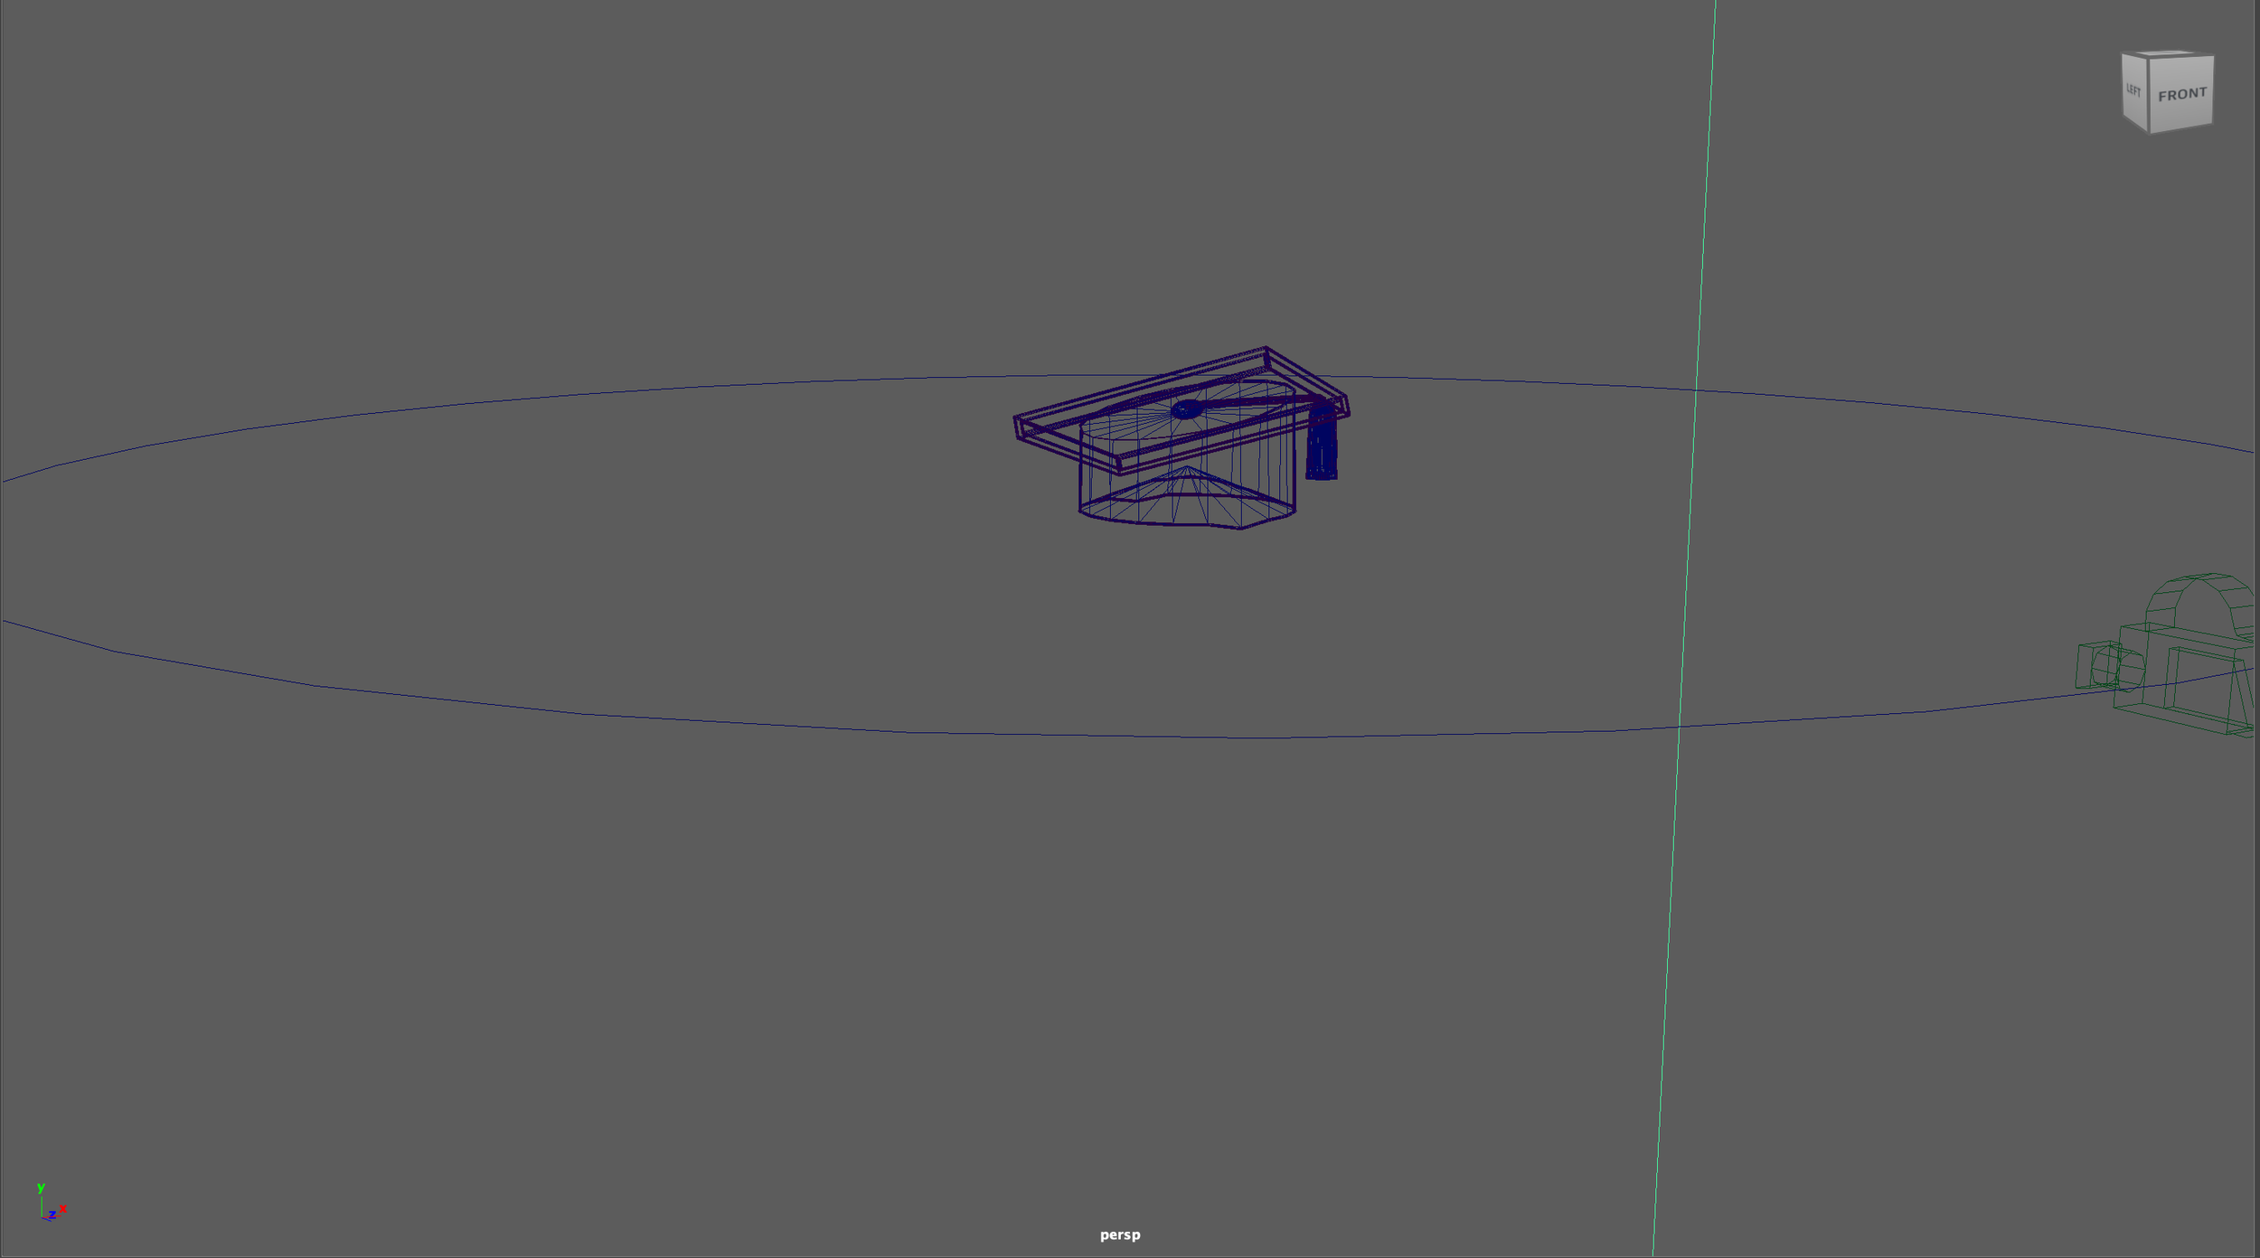The height and width of the screenshot is (1258, 2260).
Task: Click the FRONT face of the ViewCube
Action: [2181, 94]
